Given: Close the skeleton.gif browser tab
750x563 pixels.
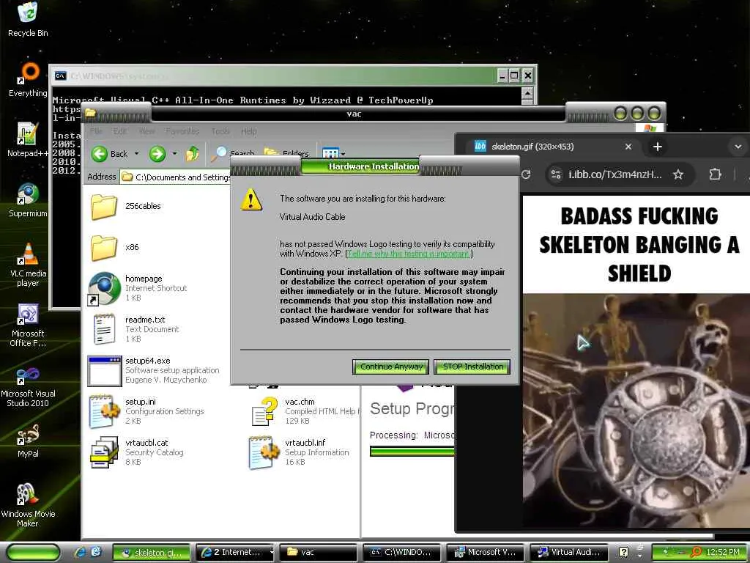Looking at the screenshot, I should (628, 147).
